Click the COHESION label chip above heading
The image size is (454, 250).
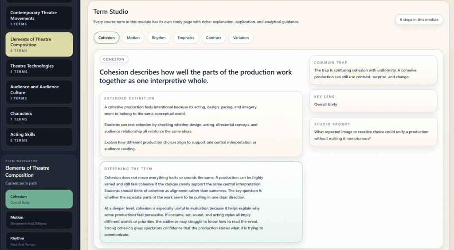tap(114, 59)
